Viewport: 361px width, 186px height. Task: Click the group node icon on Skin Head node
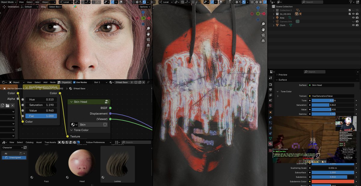point(106,102)
